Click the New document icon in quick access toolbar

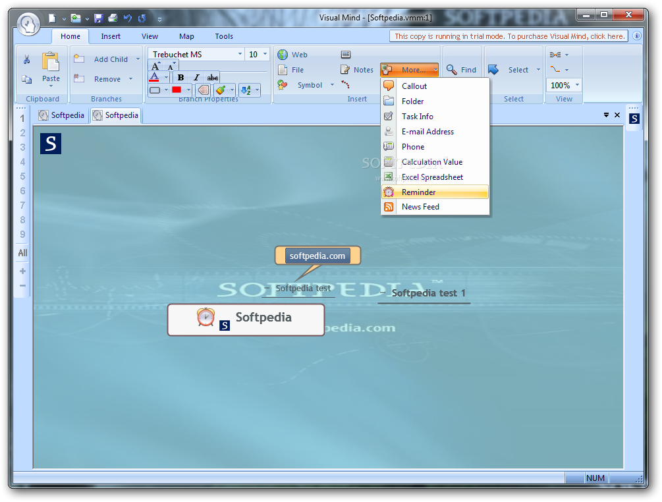[x=52, y=18]
